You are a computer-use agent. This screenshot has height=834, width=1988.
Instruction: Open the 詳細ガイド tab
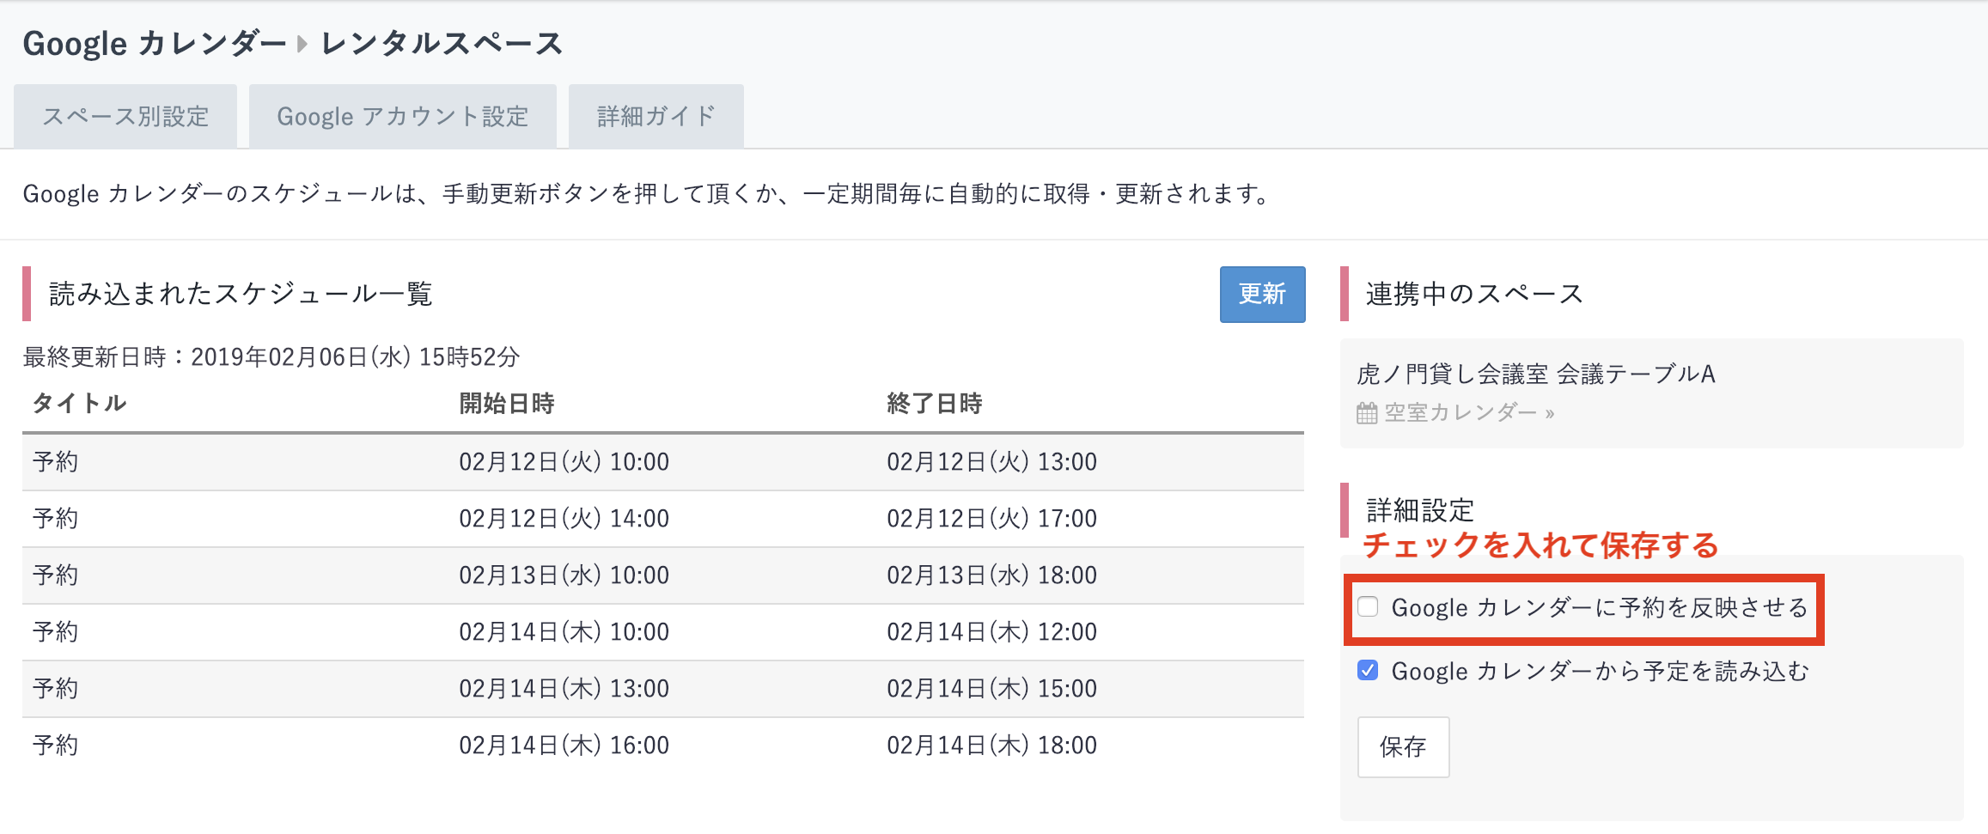[656, 116]
